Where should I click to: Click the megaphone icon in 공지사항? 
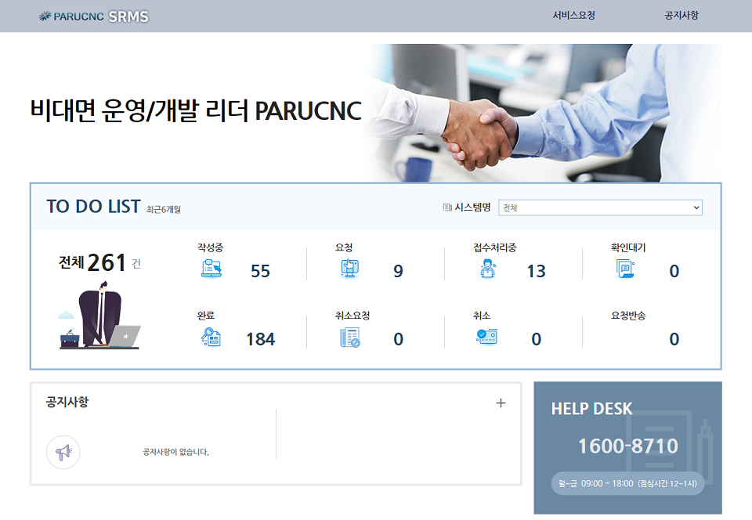click(63, 452)
